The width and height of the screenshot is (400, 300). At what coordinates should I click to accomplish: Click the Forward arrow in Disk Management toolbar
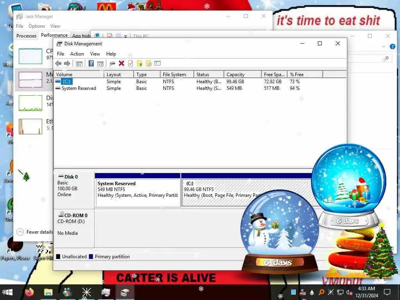tap(67, 64)
